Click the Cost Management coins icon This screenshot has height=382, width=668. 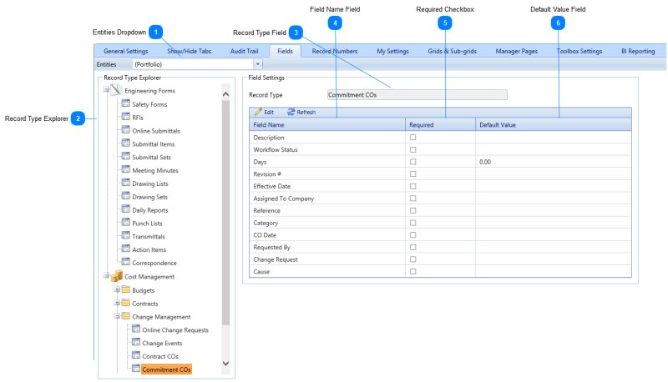tap(117, 276)
